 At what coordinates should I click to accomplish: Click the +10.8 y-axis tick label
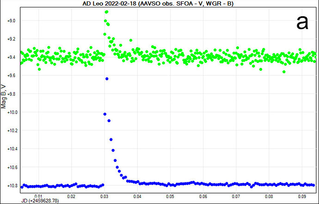point(11,185)
